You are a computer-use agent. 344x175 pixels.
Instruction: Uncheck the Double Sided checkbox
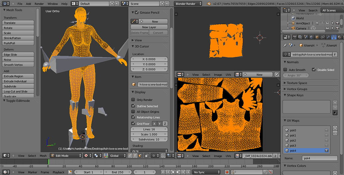(314, 70)
